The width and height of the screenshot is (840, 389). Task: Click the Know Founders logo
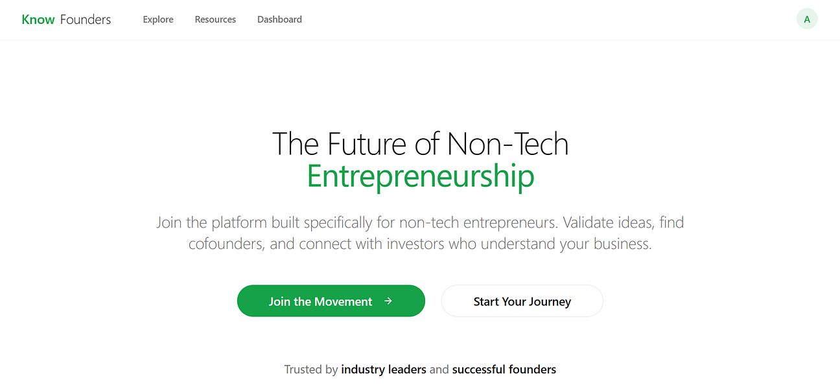click(x=65, y=19)
